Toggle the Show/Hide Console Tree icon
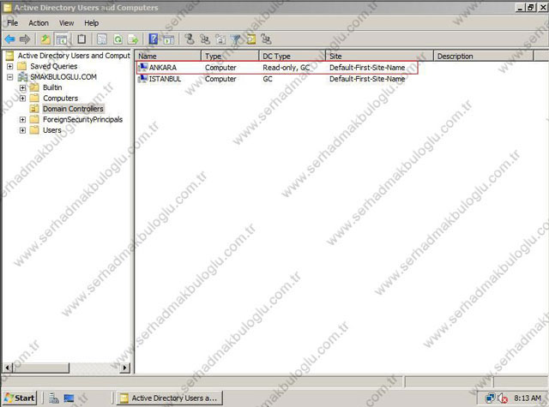 pyautogui.click(x=62, y=39)
